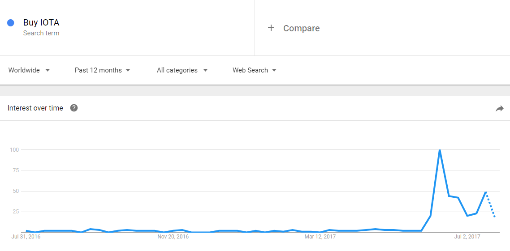Click the Interest over time heading

[35, 108]
